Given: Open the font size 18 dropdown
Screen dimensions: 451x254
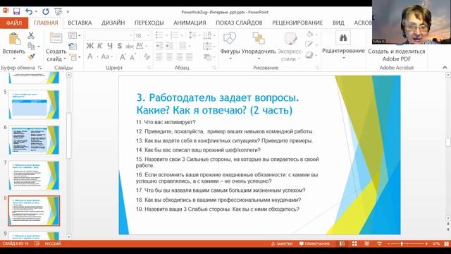Looking at the screenshot, I should pyautogui.click(x=149, y=35).
